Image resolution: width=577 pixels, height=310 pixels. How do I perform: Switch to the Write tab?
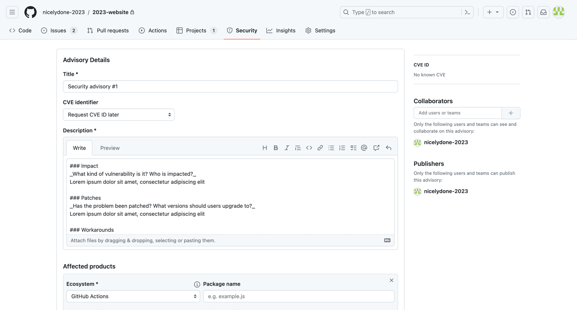point(79,148)
